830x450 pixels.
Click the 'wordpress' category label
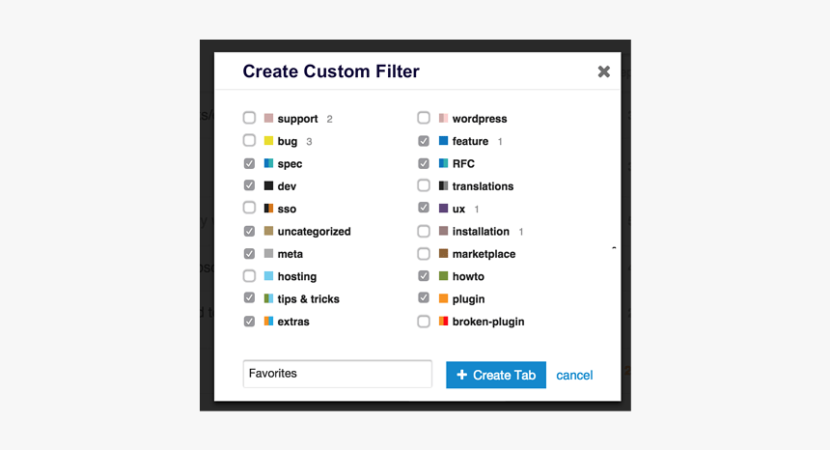tap(480, 119)
